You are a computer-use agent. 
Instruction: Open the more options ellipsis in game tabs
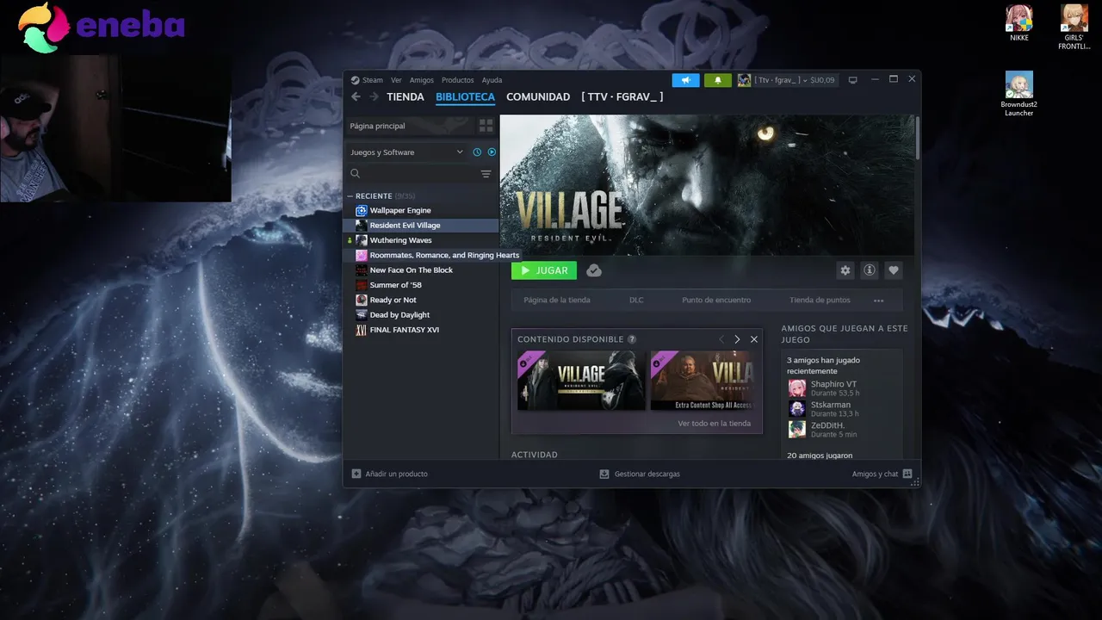point(878,301)
